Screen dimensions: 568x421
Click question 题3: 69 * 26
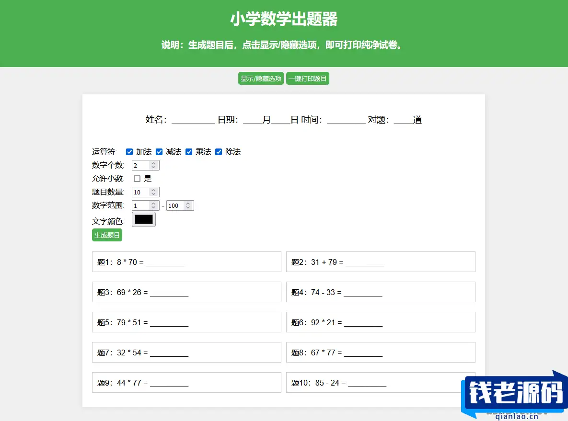click(x=186, y=292)
